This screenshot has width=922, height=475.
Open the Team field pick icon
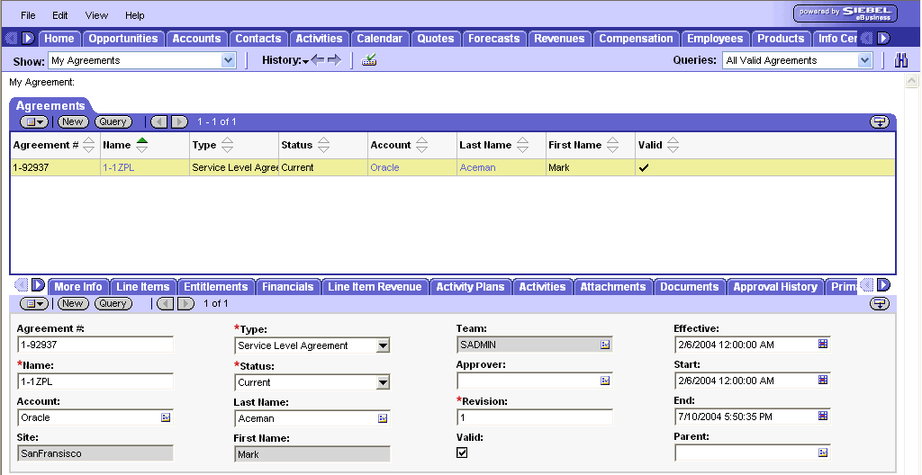(605, 345)
